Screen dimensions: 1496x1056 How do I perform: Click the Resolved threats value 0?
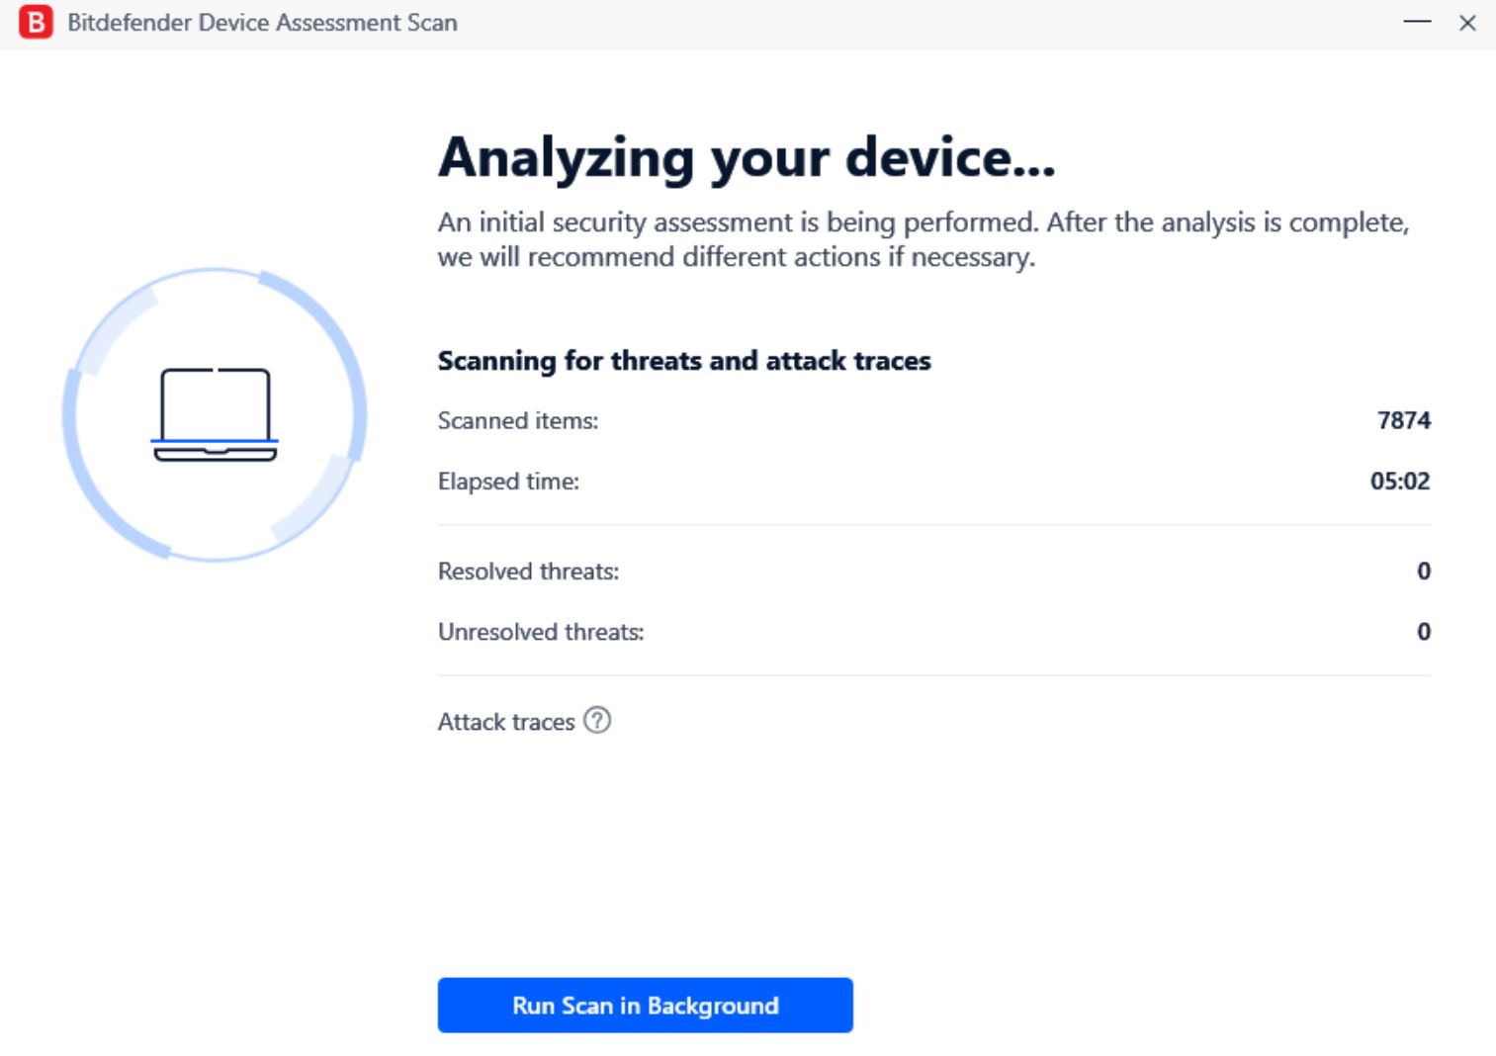[1424, 571]
